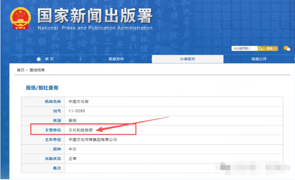Click the 备注 row label
The height and width of the screenshot is (180, 295).
point(57,168)
